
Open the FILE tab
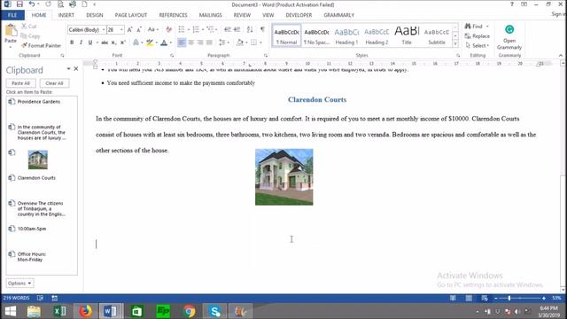pyautogui.click(x=12, y=15)
